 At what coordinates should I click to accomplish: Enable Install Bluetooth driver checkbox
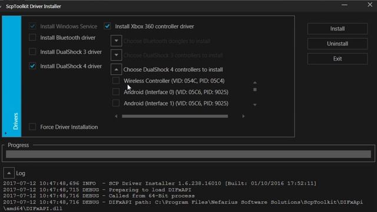pyautogui.click(x=32, y=38)
